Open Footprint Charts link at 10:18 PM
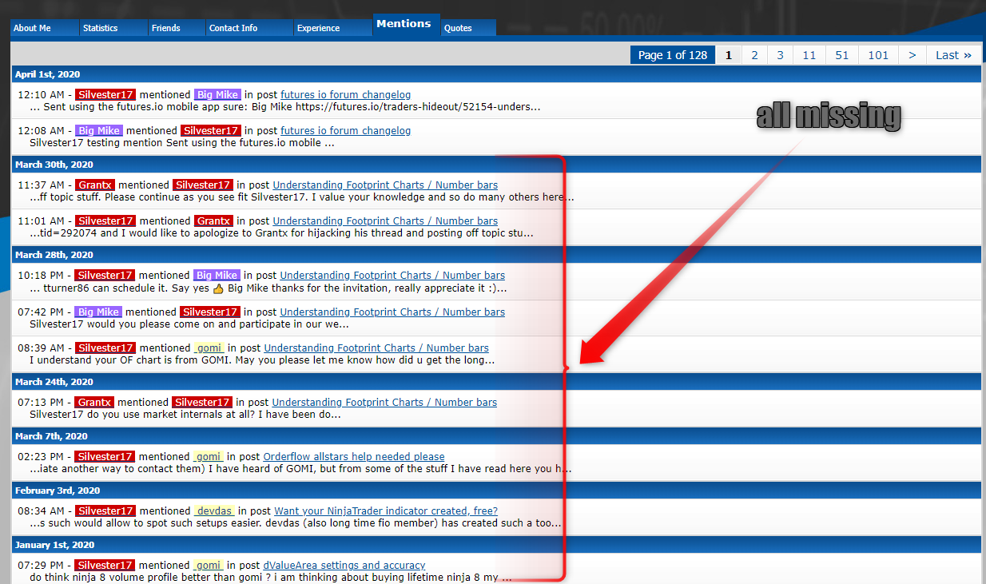 (x=392, y=275)
